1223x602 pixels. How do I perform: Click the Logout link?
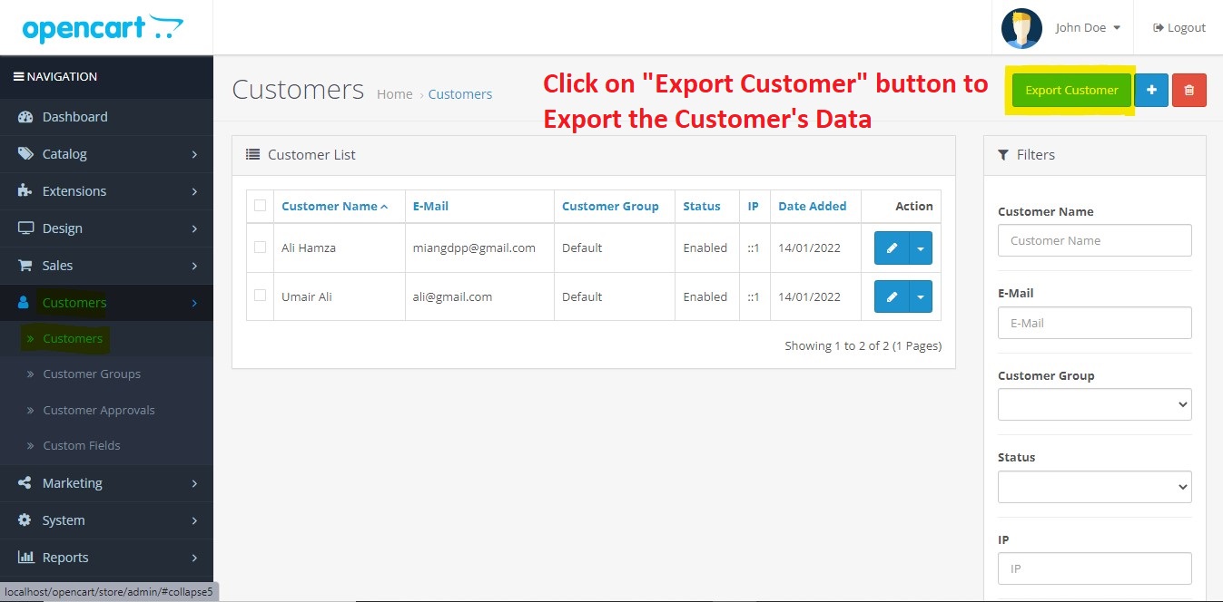(1179, 28)
